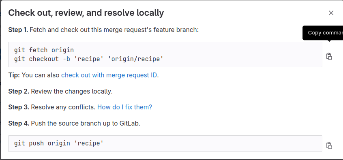This screenshot has height=160, width=343.
Task: Click the Fetch and check out feature branch sentence
Action: click(x=114, y=30)
